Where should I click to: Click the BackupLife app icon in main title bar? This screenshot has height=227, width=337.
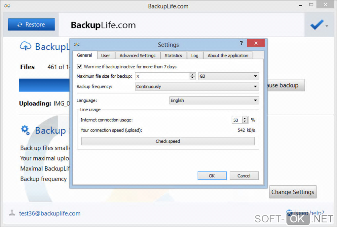7,6
